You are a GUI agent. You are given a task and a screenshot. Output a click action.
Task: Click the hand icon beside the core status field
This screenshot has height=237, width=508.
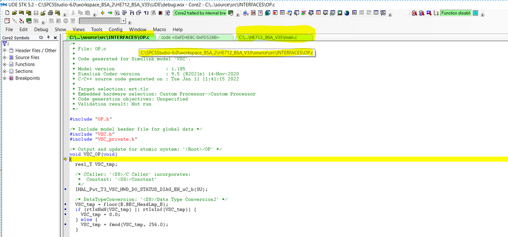click(230, 13)
